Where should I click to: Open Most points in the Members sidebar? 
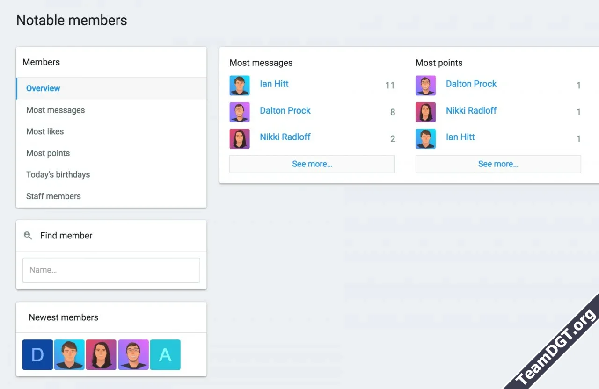[x=48, y=153]
